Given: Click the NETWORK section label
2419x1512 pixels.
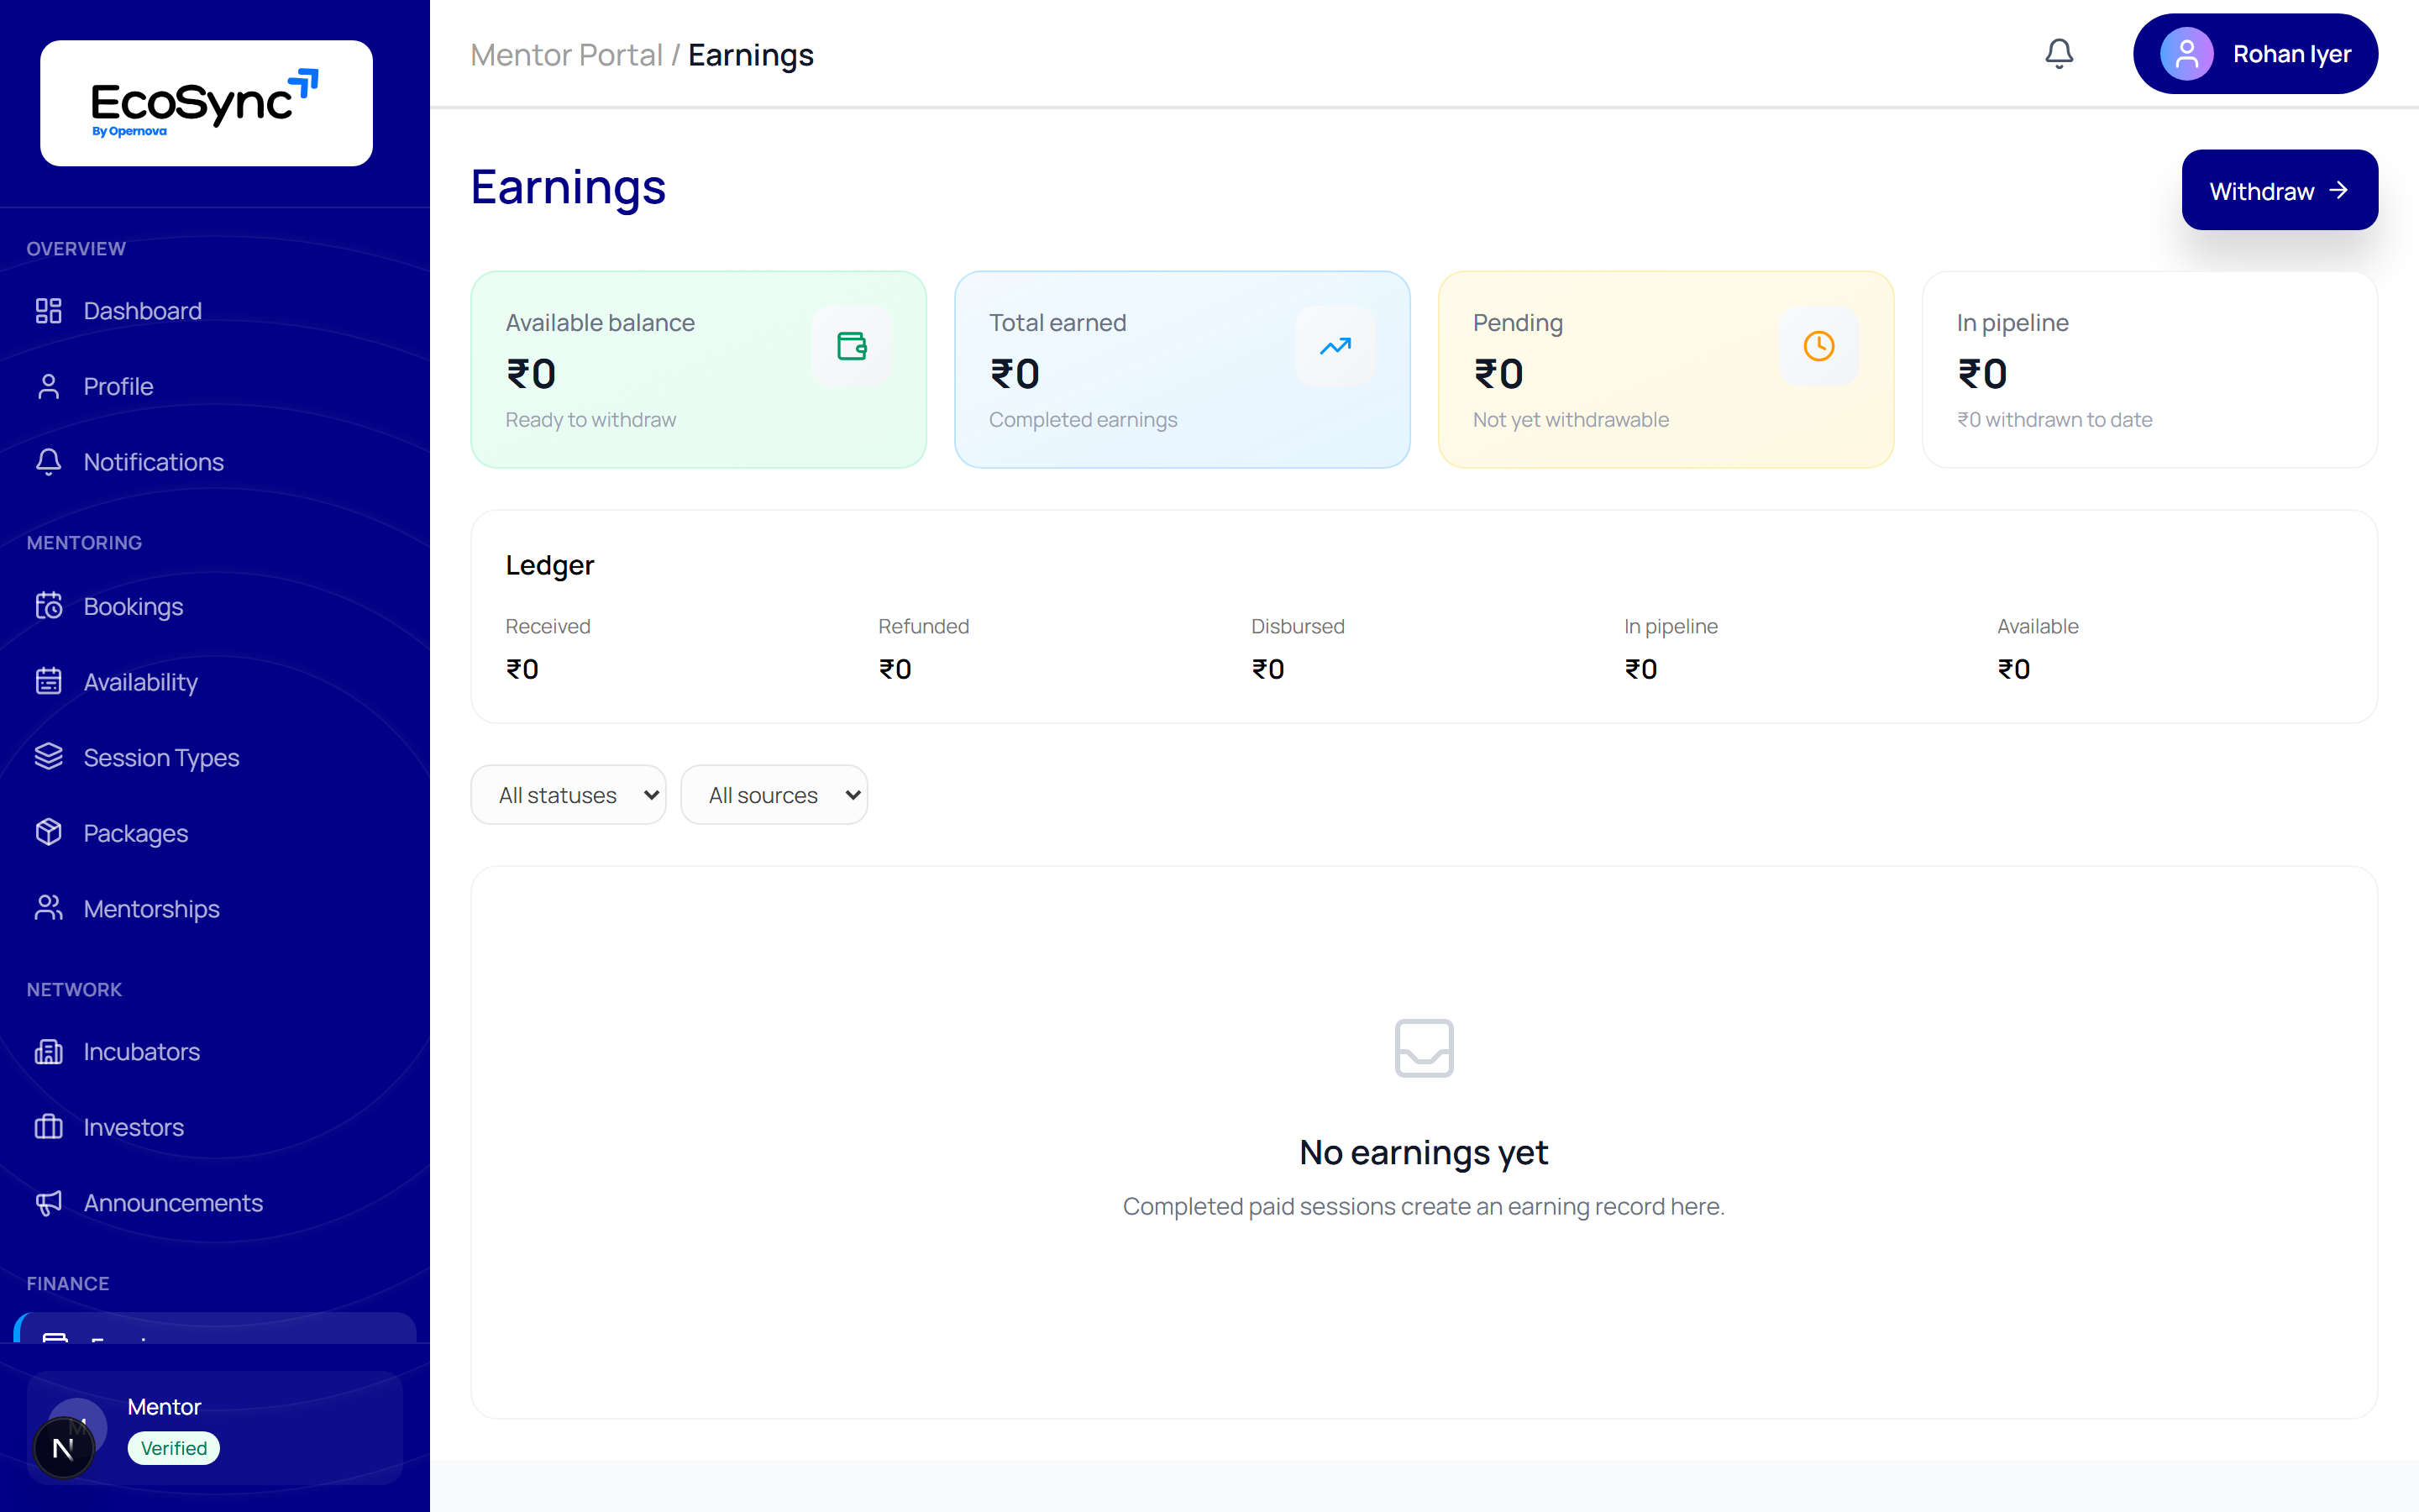Looking at the screenshot, I should coord(74,990).
